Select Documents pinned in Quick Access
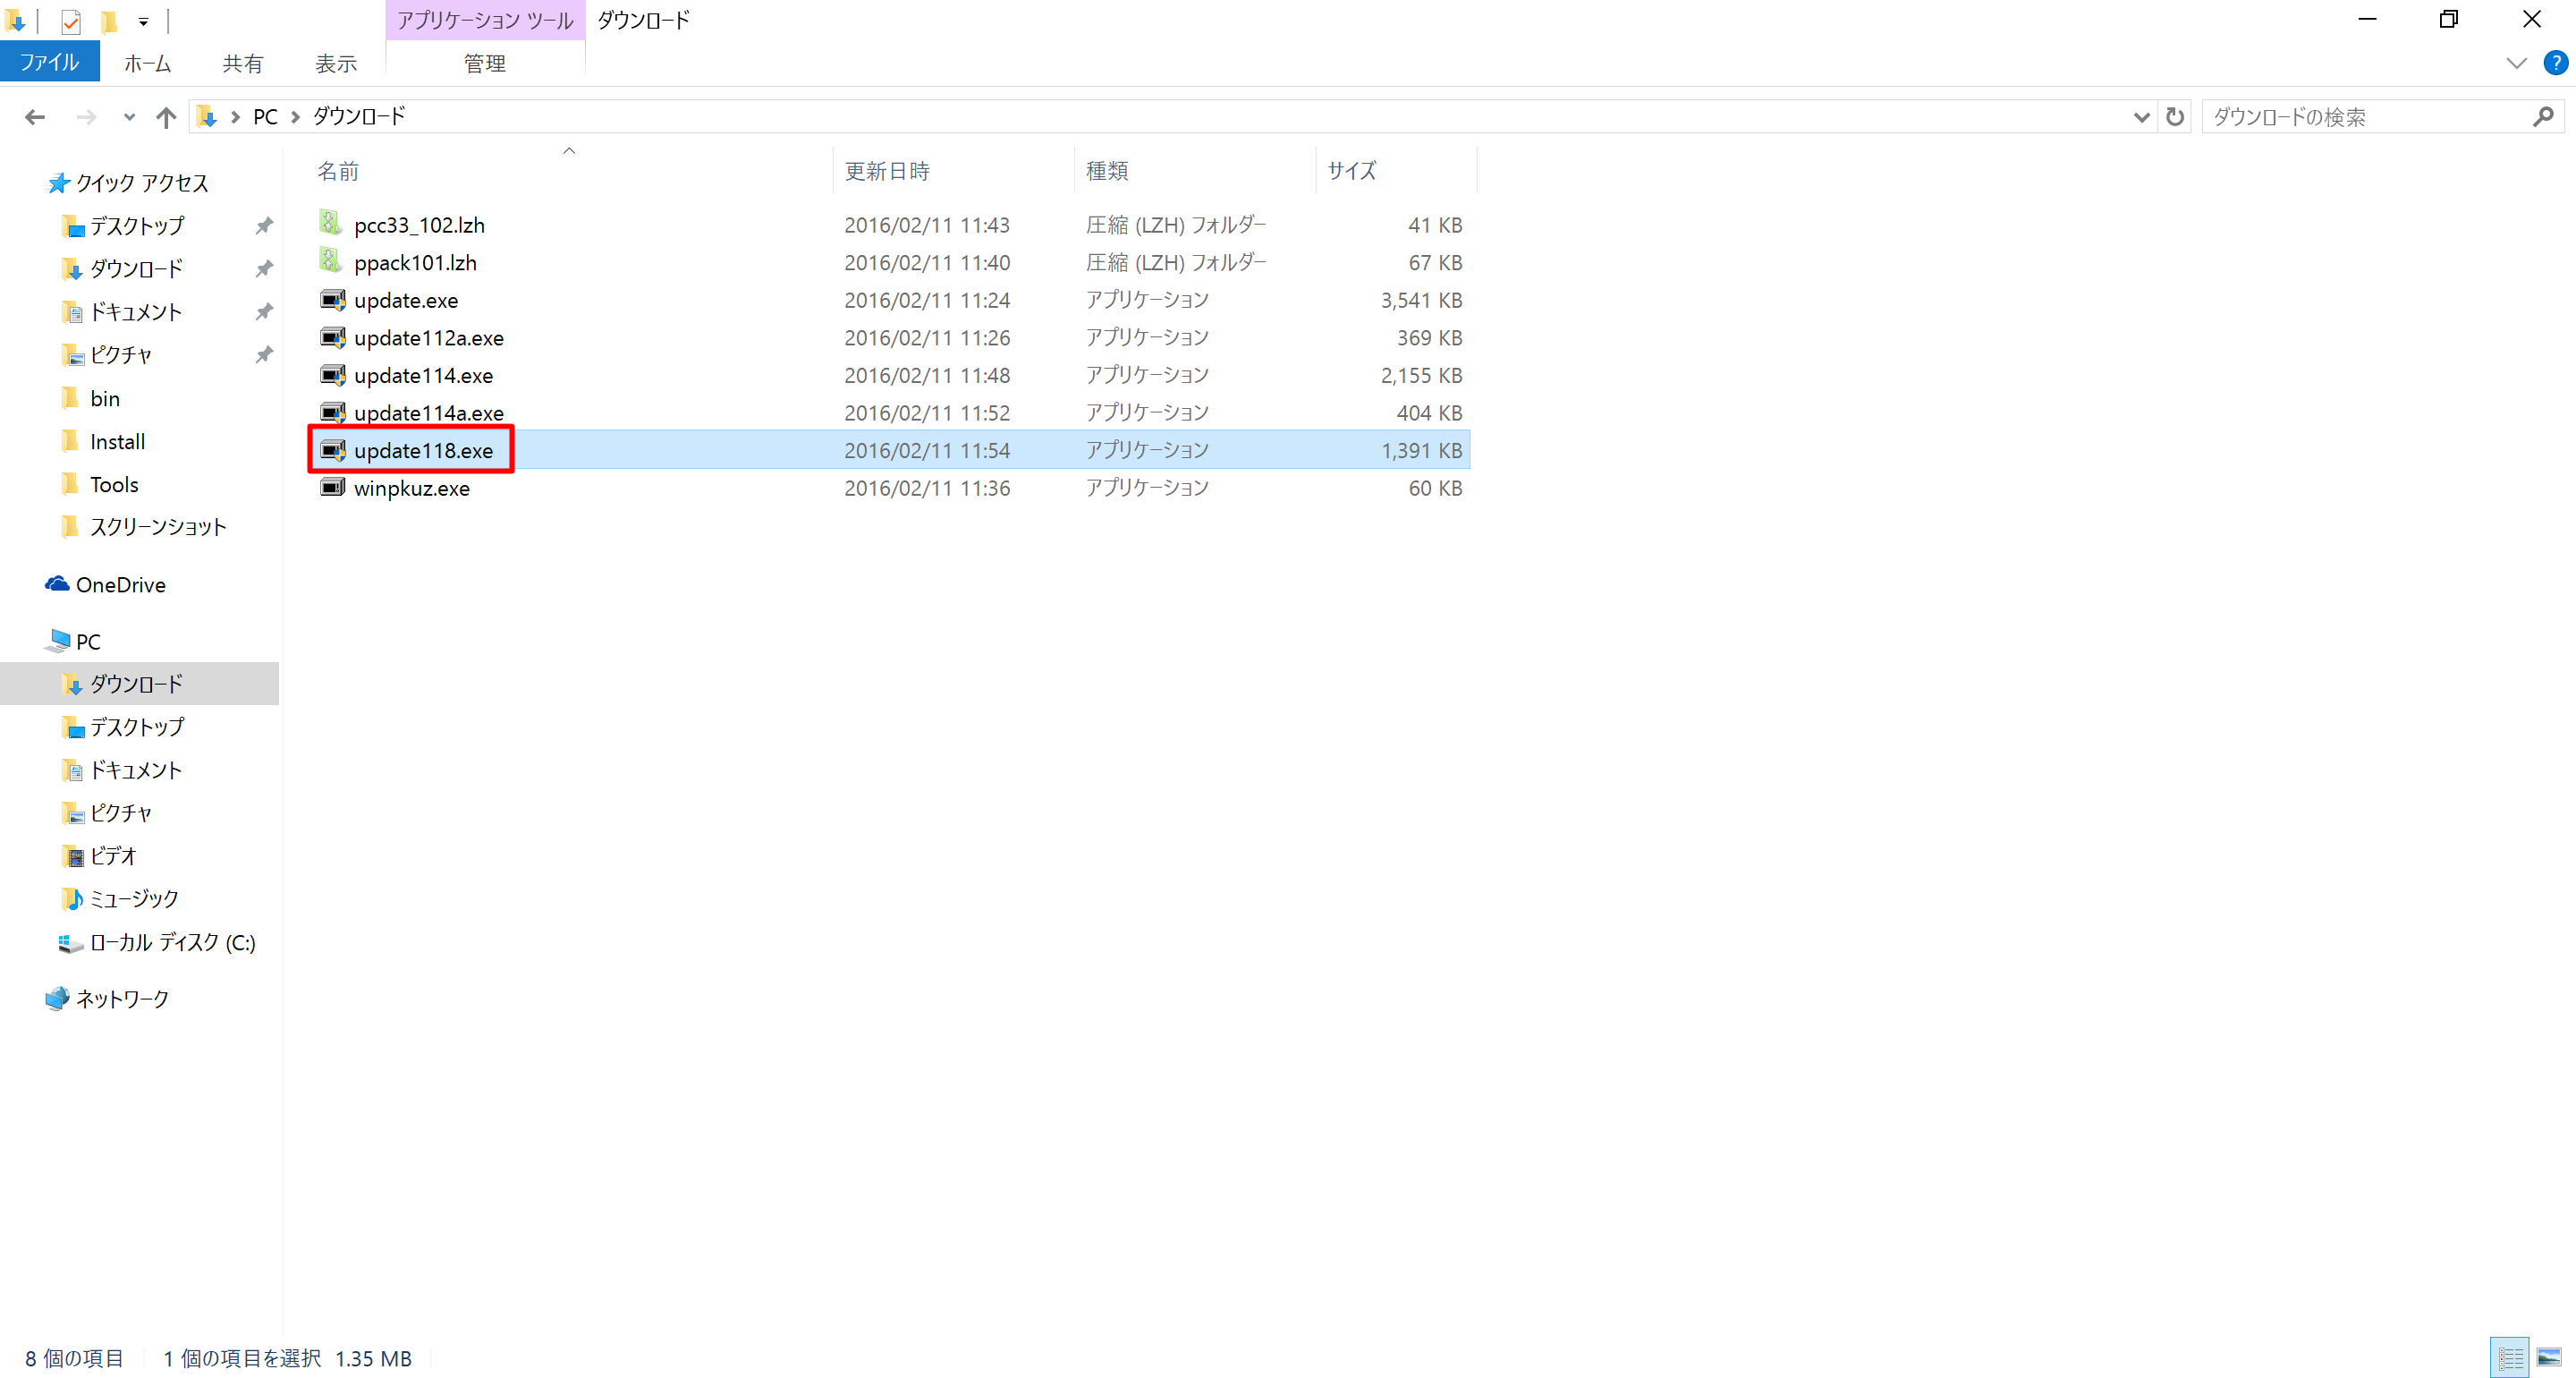 pos(136,312)
